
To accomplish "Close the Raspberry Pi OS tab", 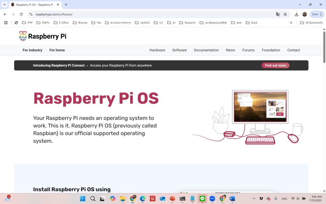I will click(x=58, y=4).
